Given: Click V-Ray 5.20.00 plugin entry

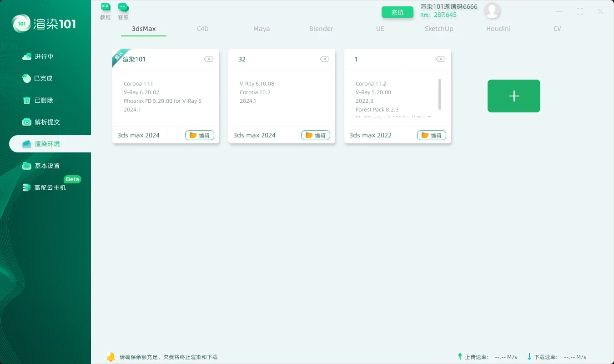Looking at the screenshot, I should click(373, 92).
